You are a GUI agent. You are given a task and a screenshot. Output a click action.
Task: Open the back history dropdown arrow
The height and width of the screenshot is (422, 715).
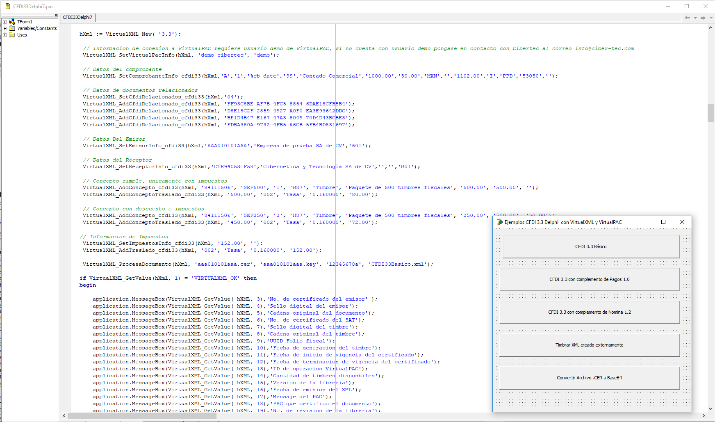pos(695,18)
